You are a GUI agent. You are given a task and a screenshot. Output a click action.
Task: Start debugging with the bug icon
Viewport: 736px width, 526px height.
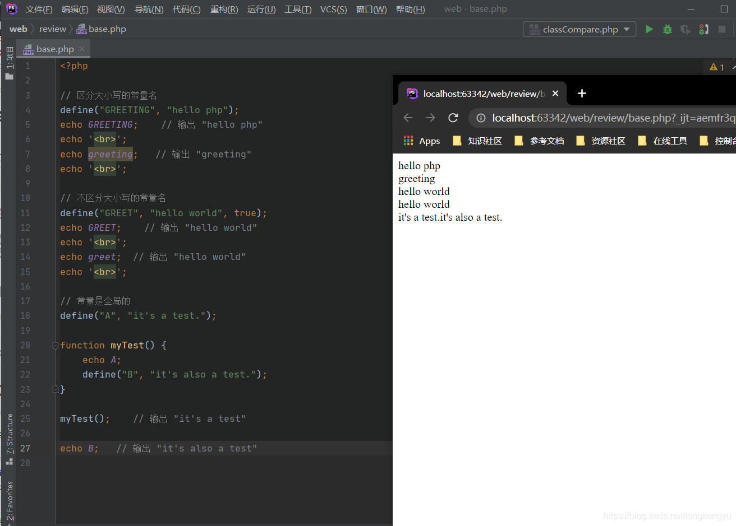coord(668,29)
